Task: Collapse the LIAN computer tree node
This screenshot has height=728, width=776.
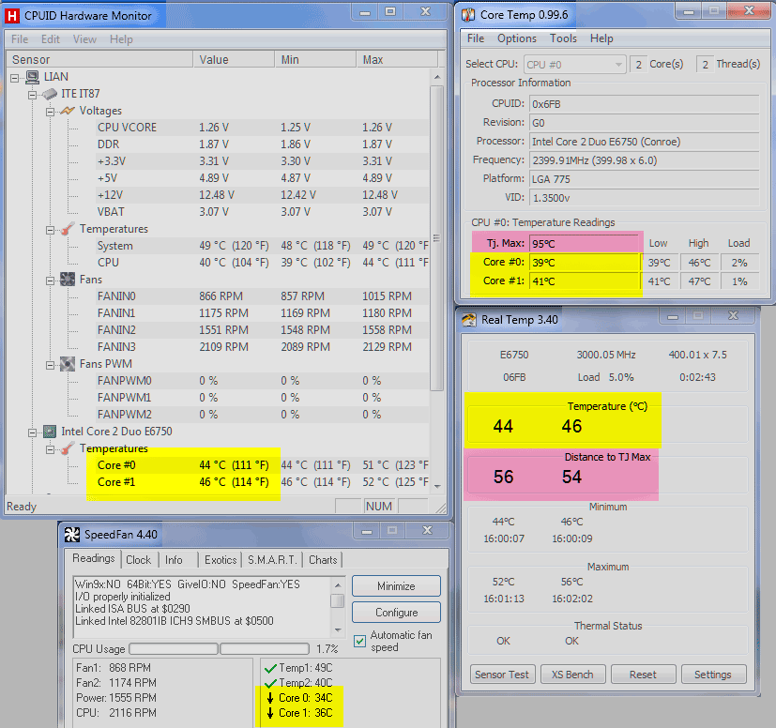Action: (15, 77)
